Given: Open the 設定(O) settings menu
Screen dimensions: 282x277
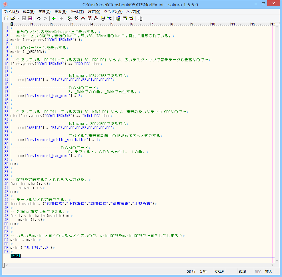Looking at the screenshot, I should 94,12.
